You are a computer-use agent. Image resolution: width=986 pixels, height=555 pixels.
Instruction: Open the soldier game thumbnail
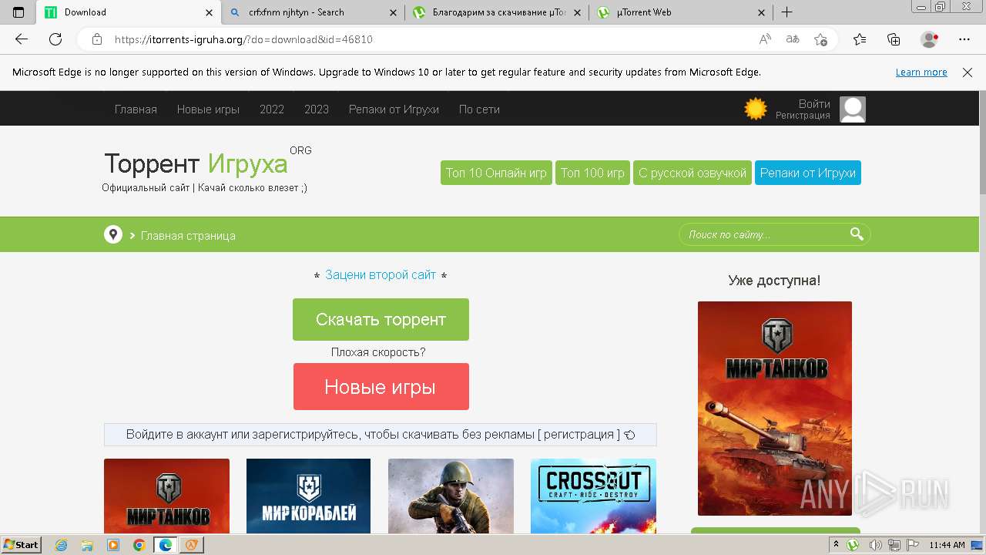coord(451,496)
